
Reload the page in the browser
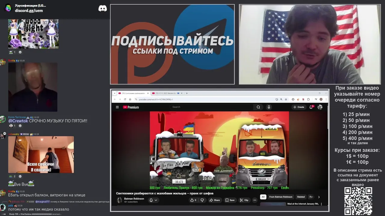(125, 99)
